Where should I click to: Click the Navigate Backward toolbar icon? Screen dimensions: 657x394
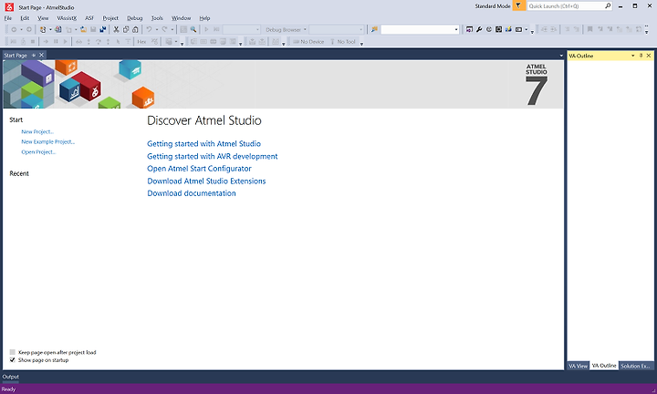click(14, 30)
